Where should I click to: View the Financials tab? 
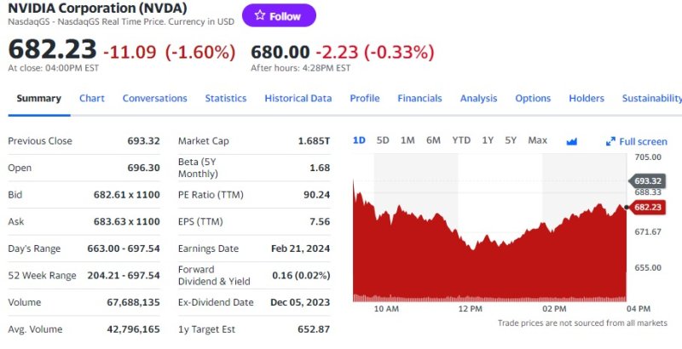point(419,98)
